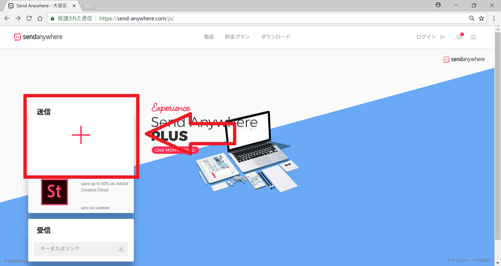Viewport: 501px width, 266px height.
Task: Open notifications megaphone icon
Action: tap(460, 37)
